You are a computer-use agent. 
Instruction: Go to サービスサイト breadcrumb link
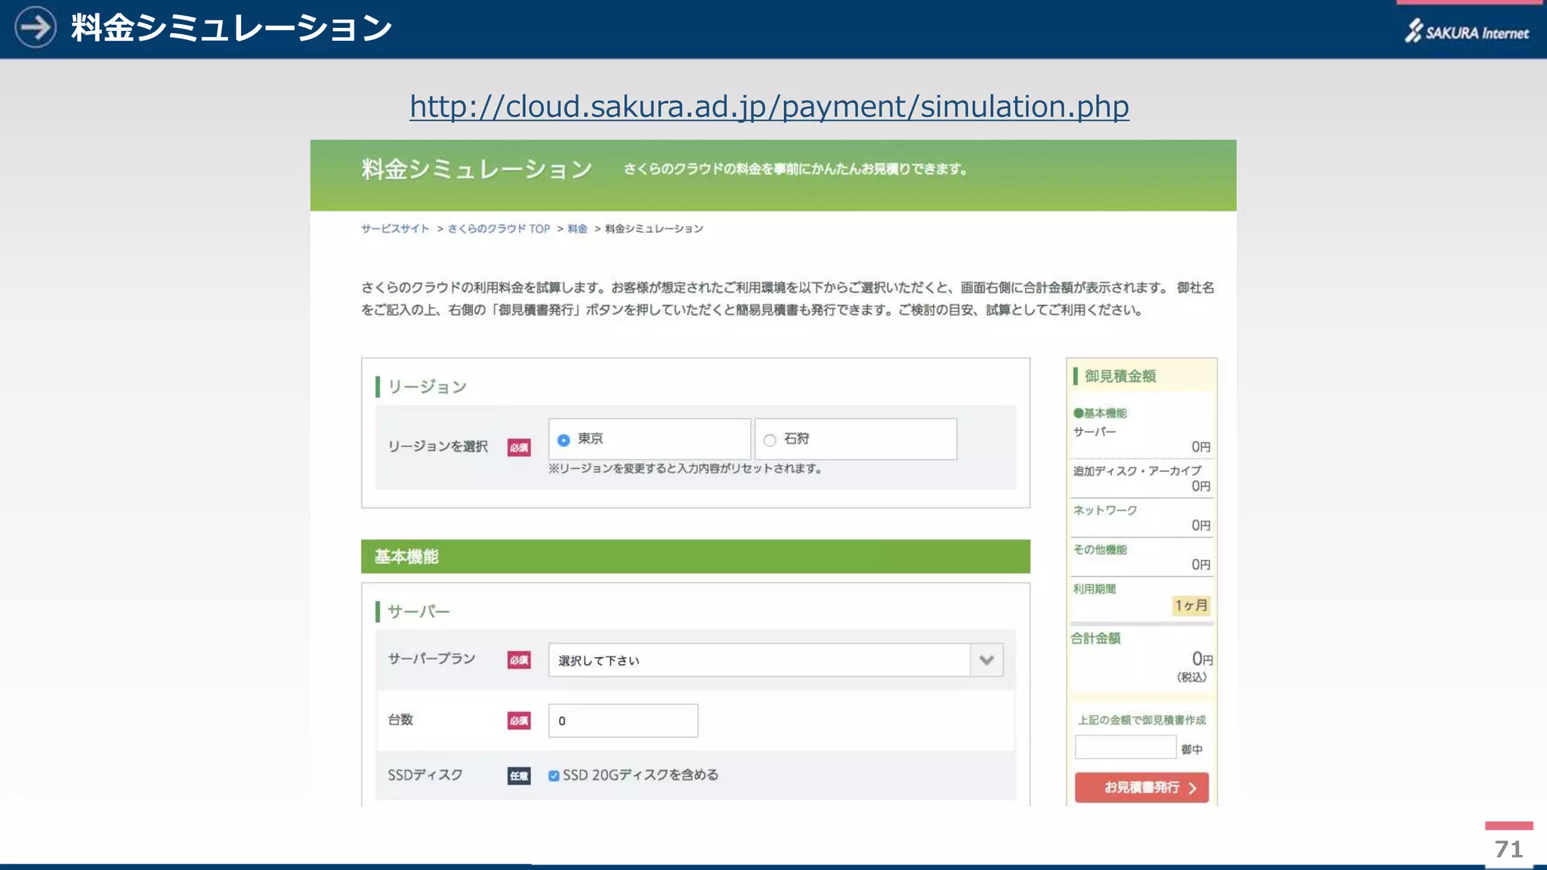coord(394,229)
